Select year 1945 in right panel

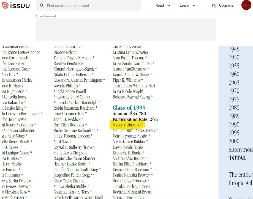tap(234, 49)
